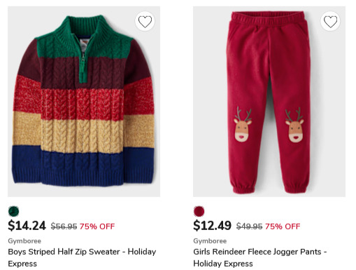This screenshot has width=356, height=270.
Task: Click the navy blue hem stripe of sweater
Action: pos(83,166)
